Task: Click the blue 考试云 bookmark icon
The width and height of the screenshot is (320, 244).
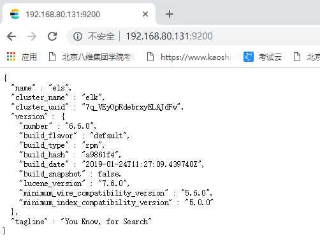Action: tap(249, 57)
